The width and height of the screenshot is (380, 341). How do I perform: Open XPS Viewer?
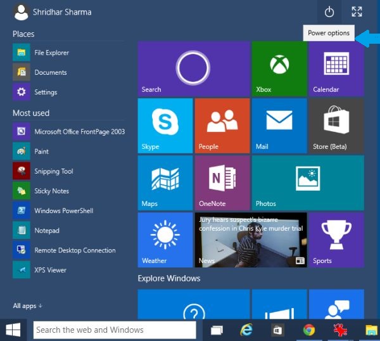[x=69, y=270]
